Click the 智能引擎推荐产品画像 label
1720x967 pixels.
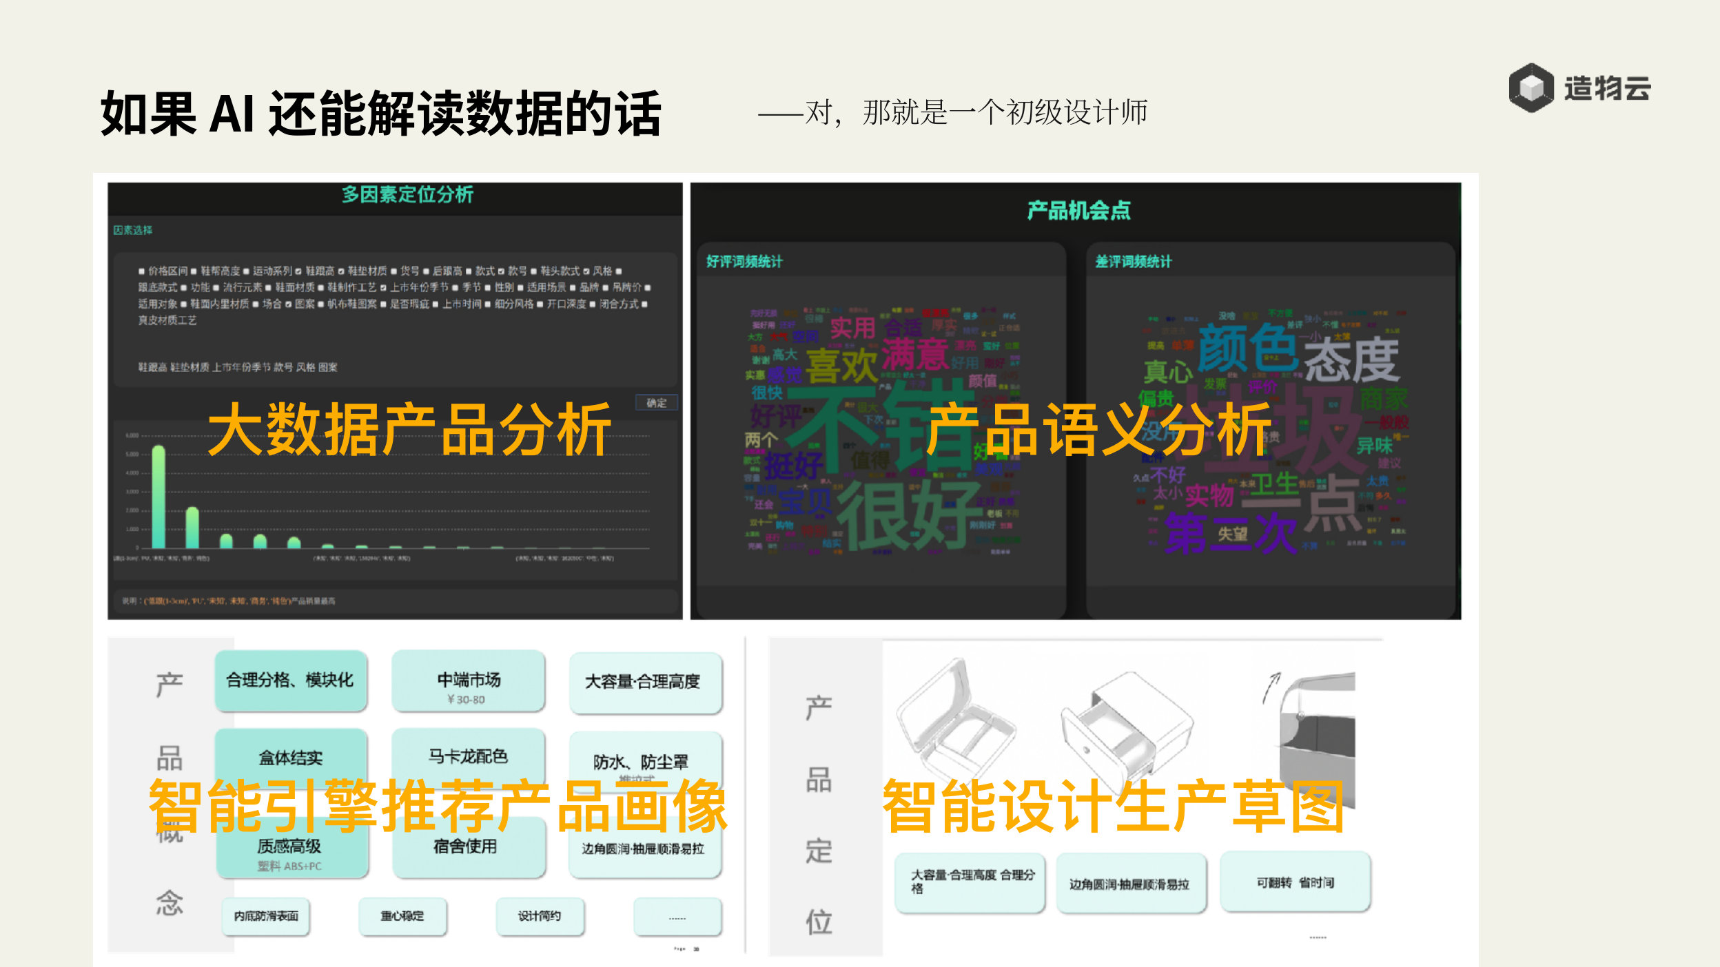point(438,806)
